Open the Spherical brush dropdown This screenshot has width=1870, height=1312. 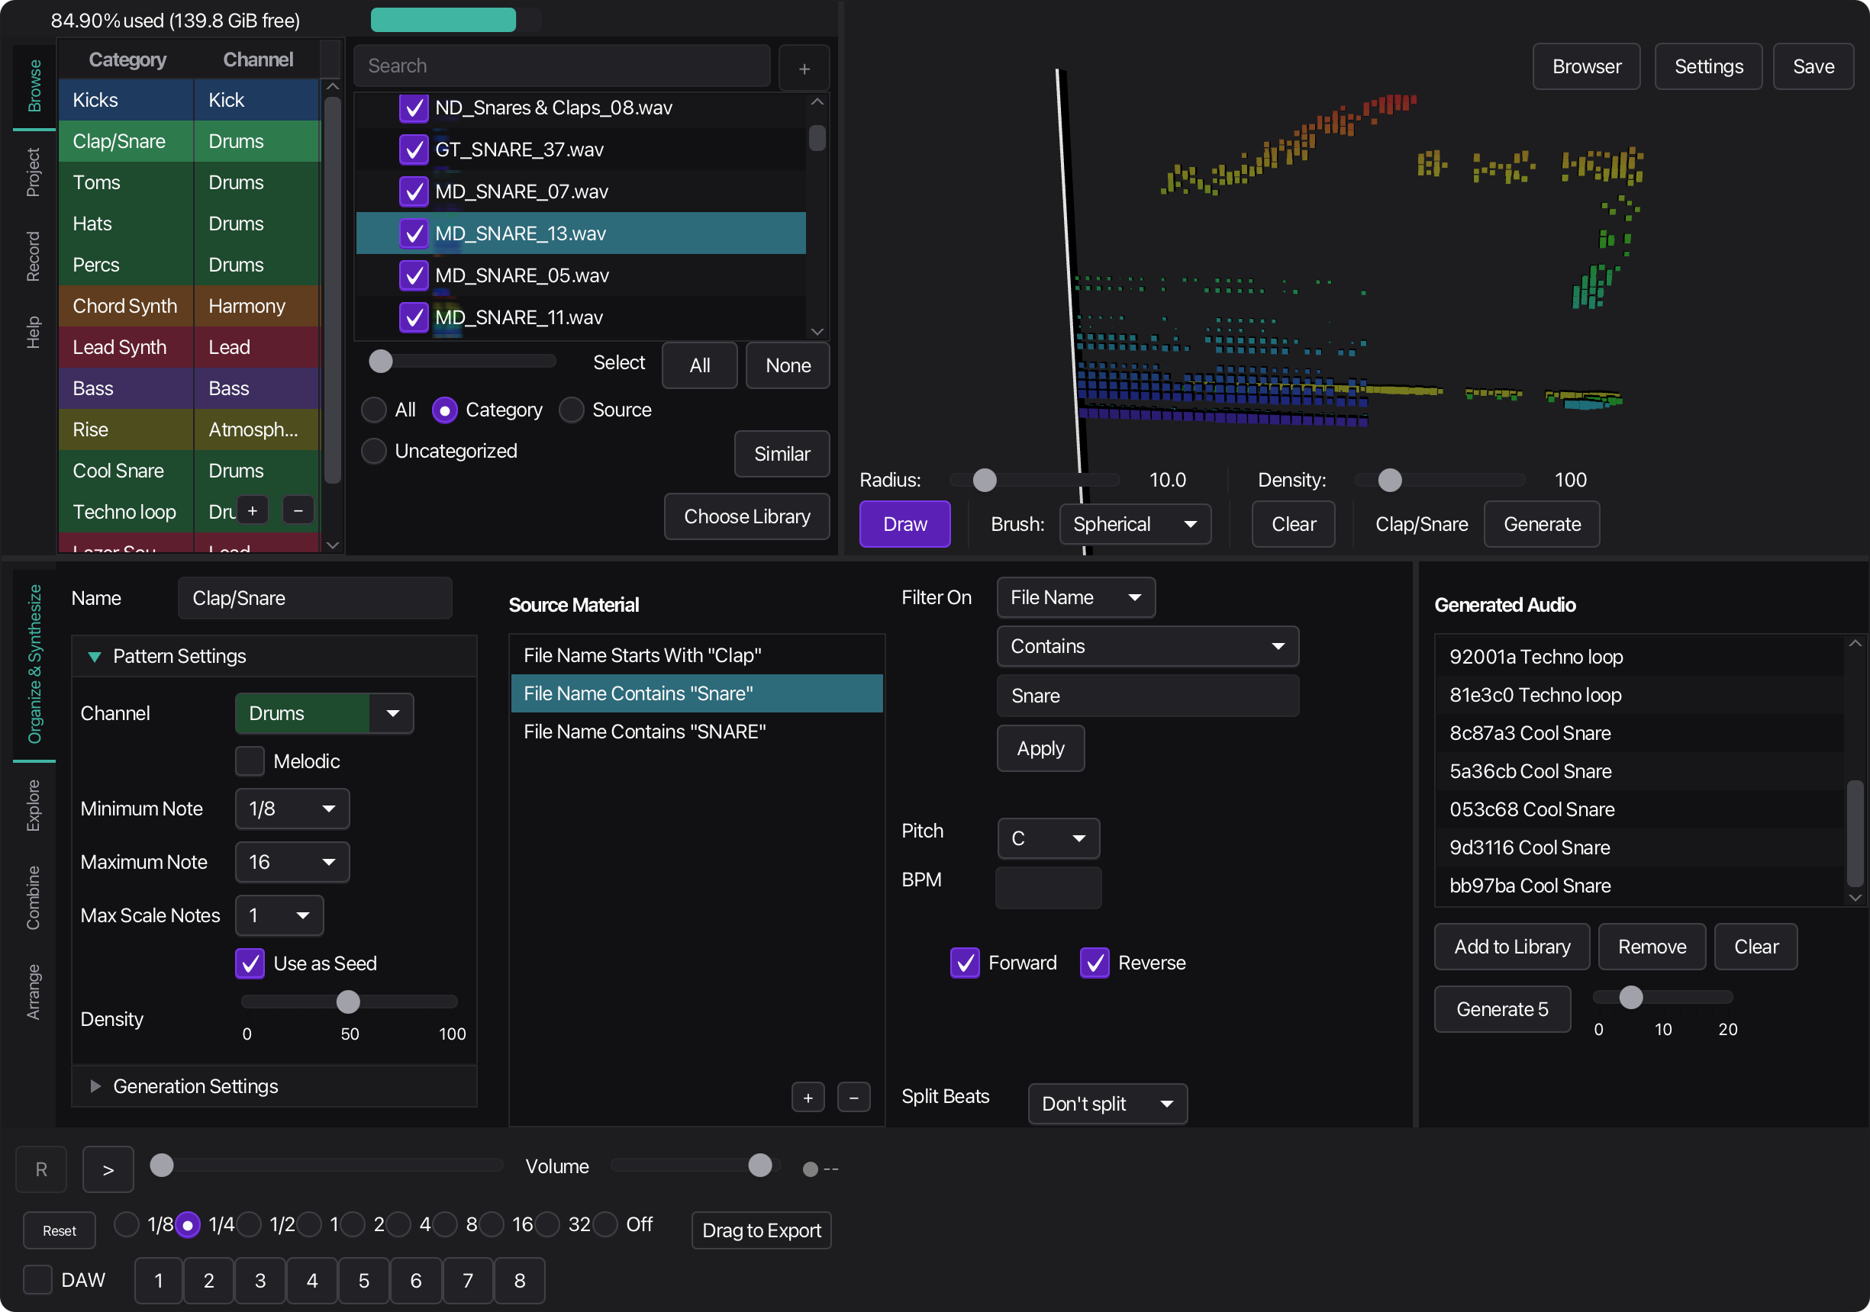1136,524
